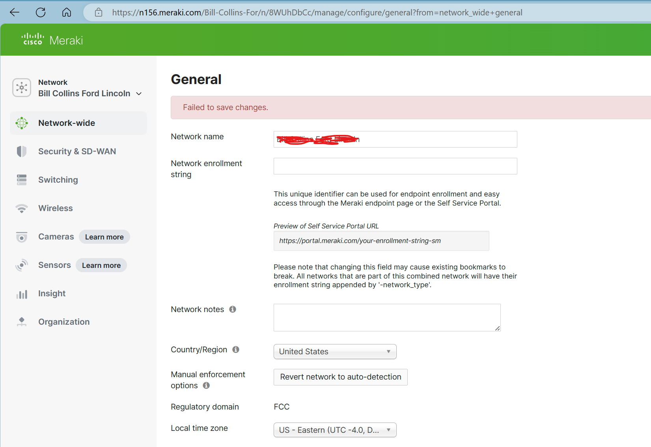Click the site lock icon in address bar
This screenshot has height=447, width=651.
pos(99,13)
